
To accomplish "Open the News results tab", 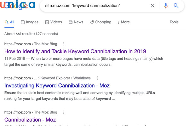I will coord(76,22).
